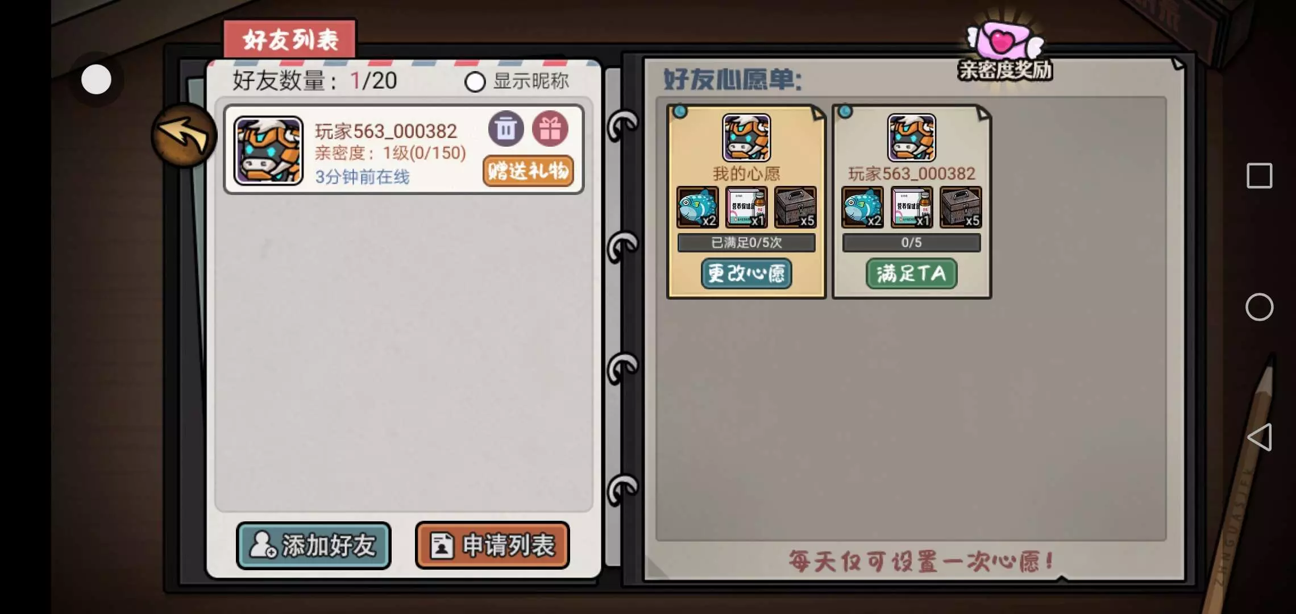Open the 申请列表 request list
Image resolution: width=1296 pixels, height=614 pixels.
tap(492, 545)
